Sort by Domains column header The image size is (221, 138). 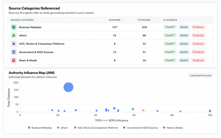click(x=115, y=20)
